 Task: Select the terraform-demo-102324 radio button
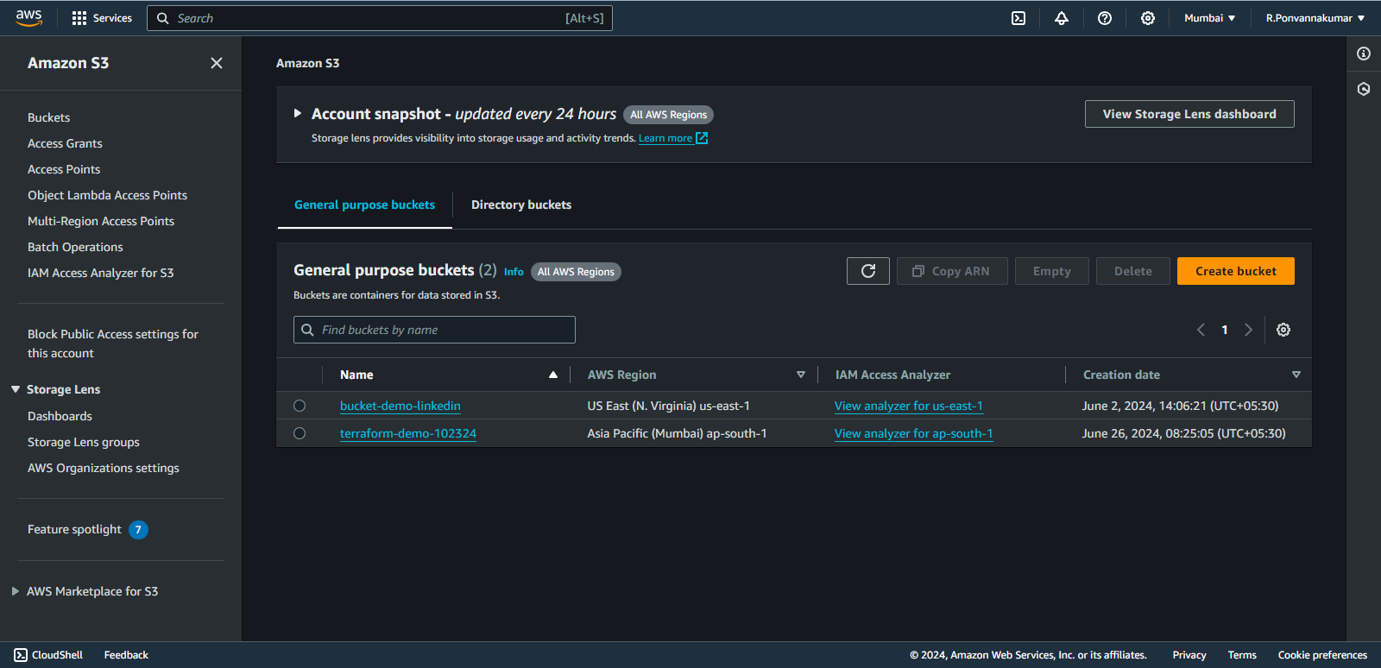click(300, 433)
